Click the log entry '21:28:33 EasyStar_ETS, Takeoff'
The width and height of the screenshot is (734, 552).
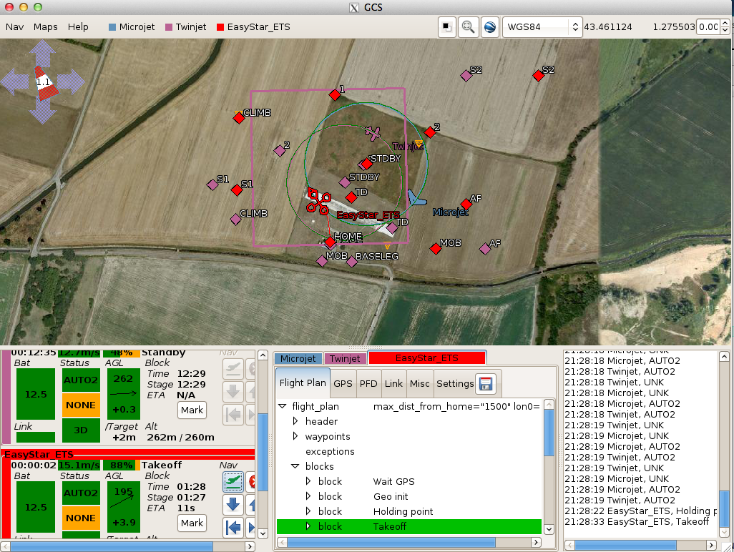pyautogui.click(x=637, y=521)
